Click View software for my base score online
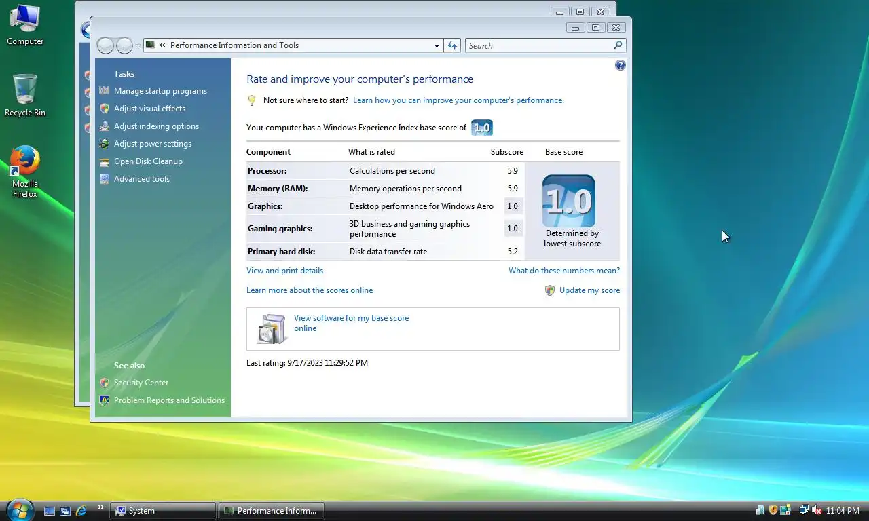This screenshot has width=869, height=521. [x=351, y=323]
